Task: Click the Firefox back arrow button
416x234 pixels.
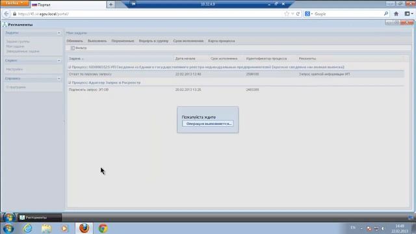Action: [6, 14]
